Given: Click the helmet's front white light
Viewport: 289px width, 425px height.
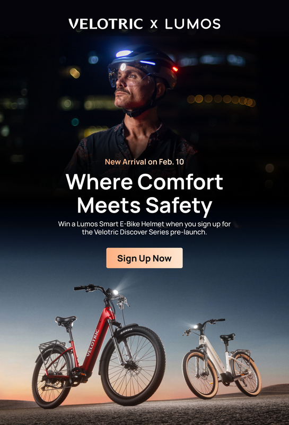Looking at the screenshot, I should pos(124,54).
